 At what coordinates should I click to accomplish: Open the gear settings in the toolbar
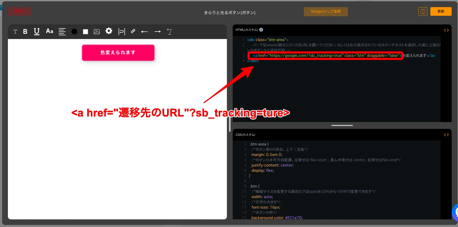point(109,31)
